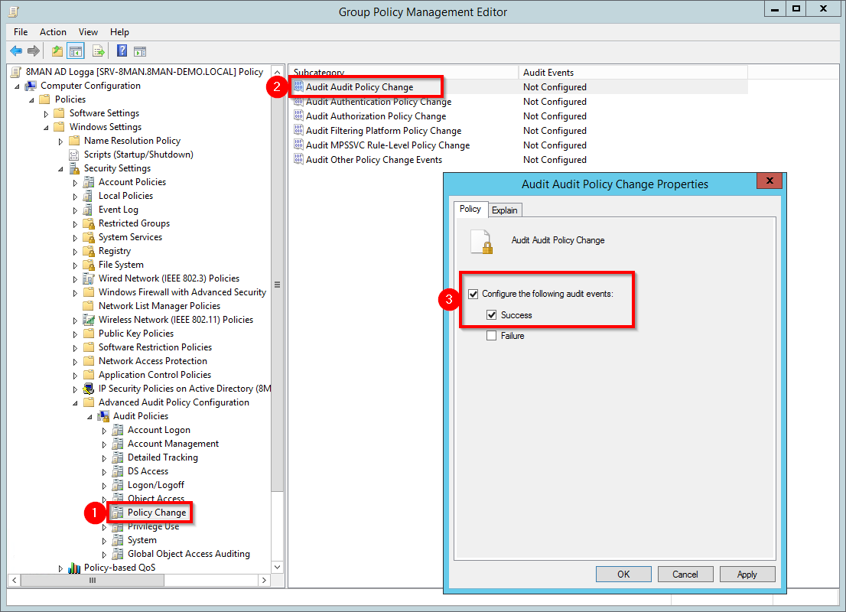
Task: Uncheck the Success checkbox
Action: click(x=492, y=315)
